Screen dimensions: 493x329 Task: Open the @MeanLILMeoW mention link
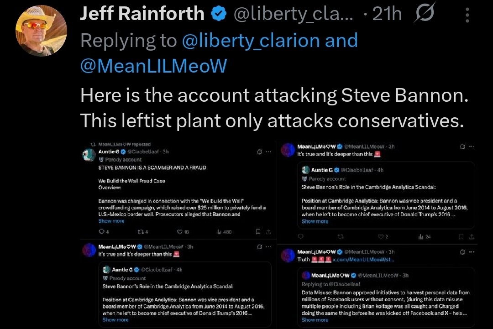[x=153, y=66]
